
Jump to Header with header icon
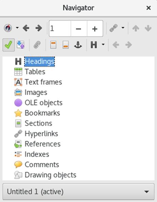point(53,45)
